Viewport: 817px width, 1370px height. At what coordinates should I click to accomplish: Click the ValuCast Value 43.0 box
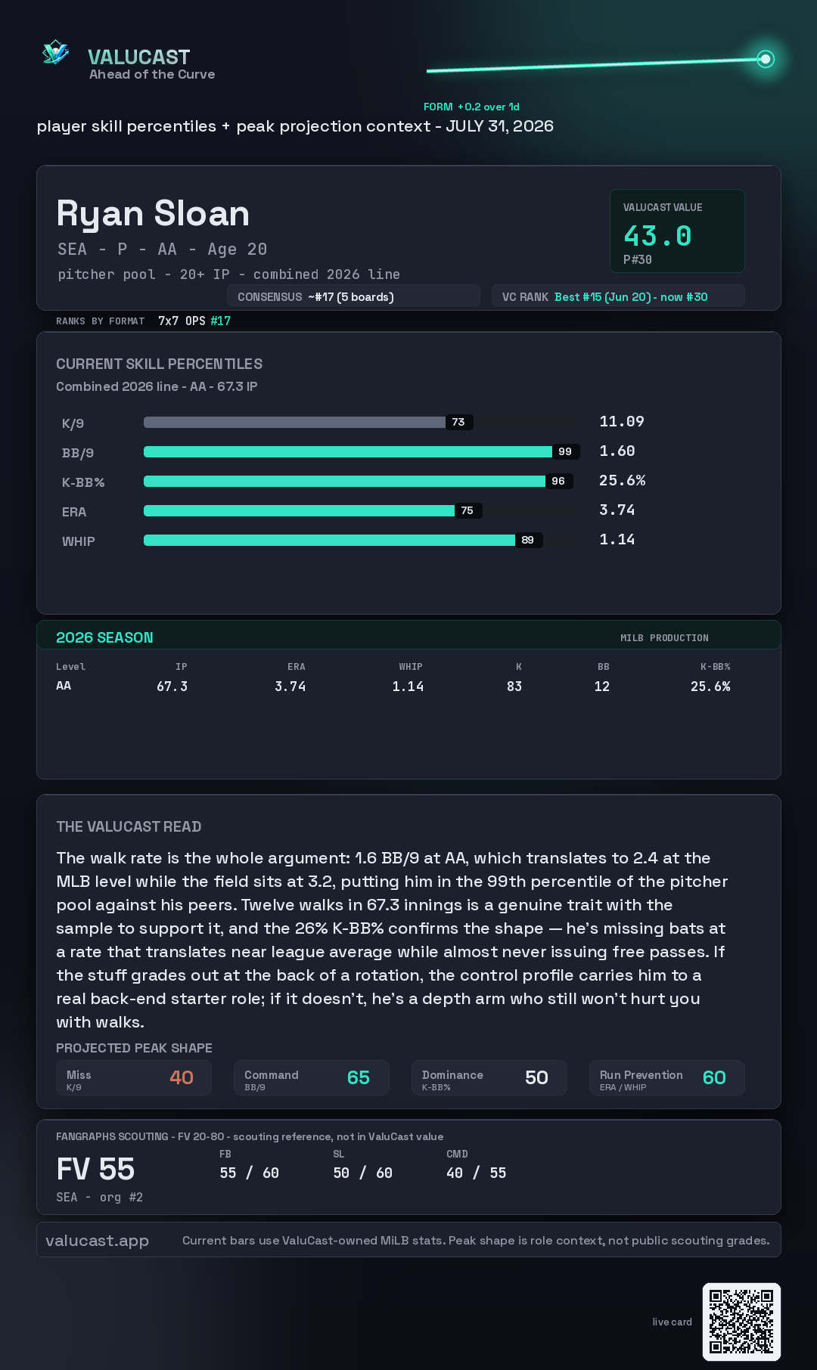677,231
